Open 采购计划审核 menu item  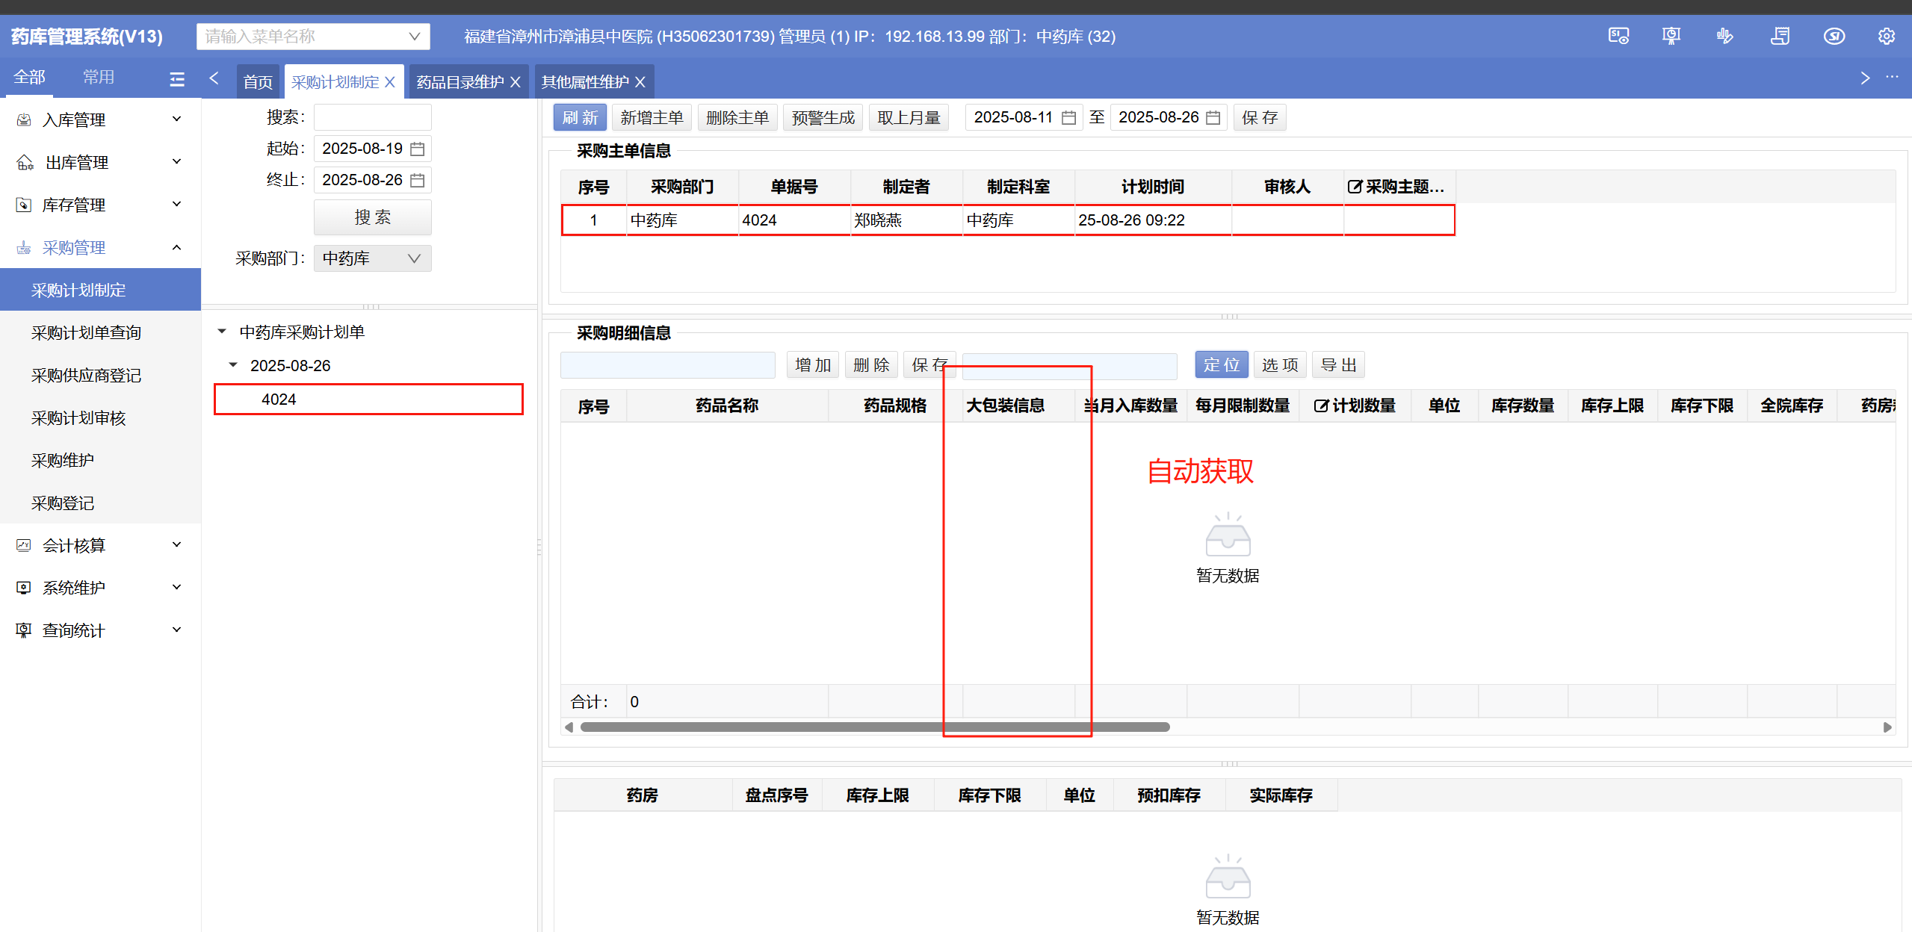(x=78, y=418)
